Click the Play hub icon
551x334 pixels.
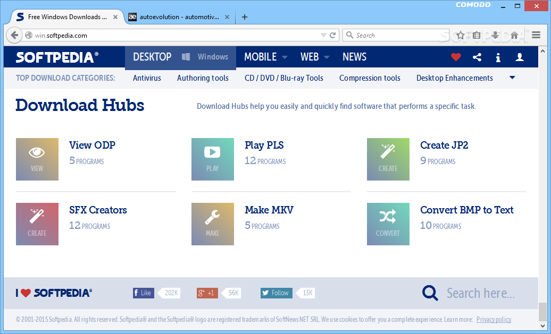click(x=213, y=159)
